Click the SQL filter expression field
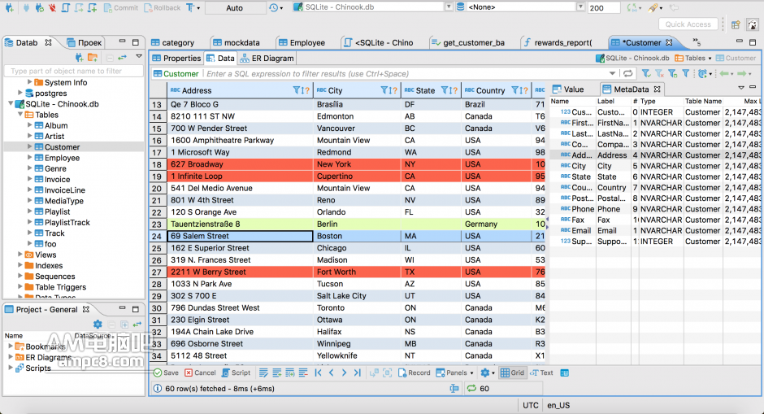This screenshot has height=414, width=764. tap(405, 74)
